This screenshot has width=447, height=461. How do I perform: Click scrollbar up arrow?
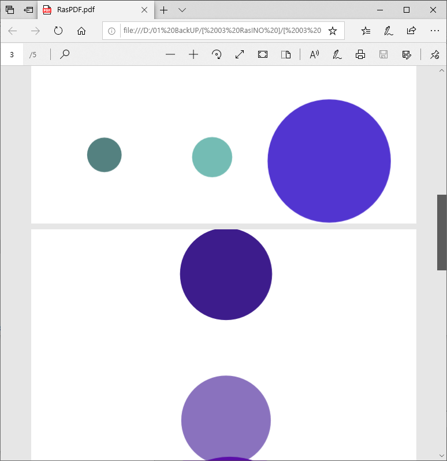pos(442,70)
